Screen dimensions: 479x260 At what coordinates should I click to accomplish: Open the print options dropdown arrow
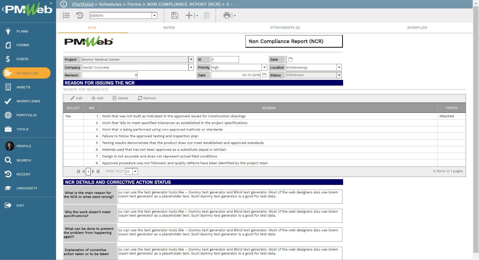coord(235,16)
